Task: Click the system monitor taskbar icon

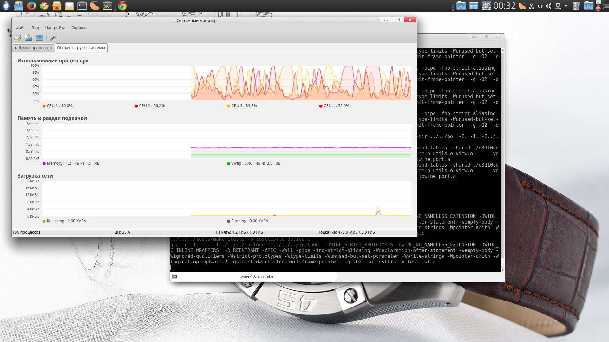Action: pos(108,6)
